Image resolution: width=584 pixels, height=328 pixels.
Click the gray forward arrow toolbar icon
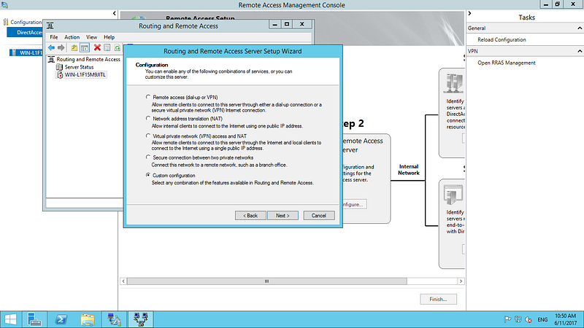click(61, 47)
